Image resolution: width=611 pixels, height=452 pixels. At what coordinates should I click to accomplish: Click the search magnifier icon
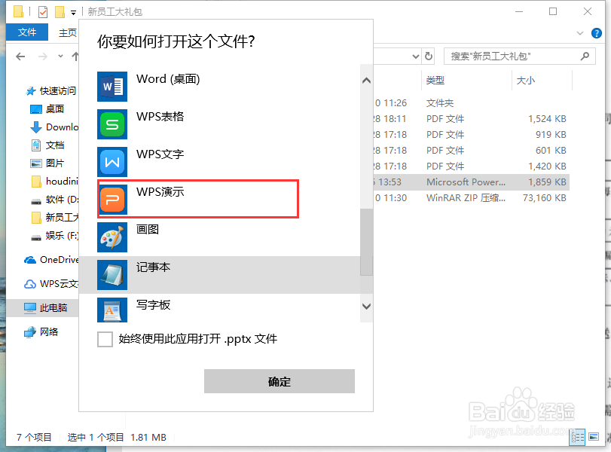point(585,56)
